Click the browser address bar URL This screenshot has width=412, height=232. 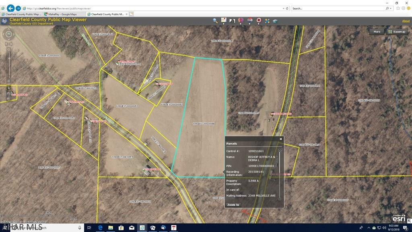pyautogui.click(x=153, y=8)
